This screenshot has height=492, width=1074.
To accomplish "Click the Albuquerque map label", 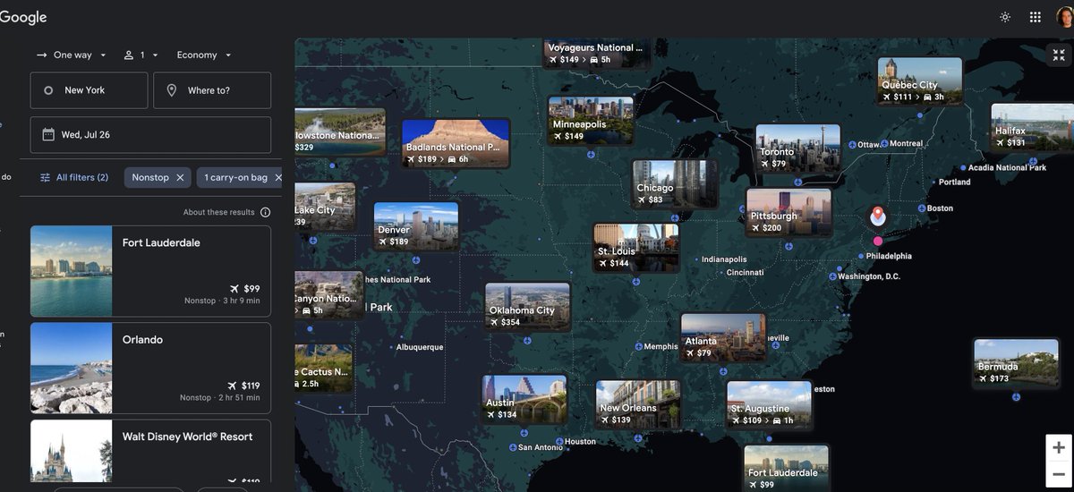I will (420, 347).
